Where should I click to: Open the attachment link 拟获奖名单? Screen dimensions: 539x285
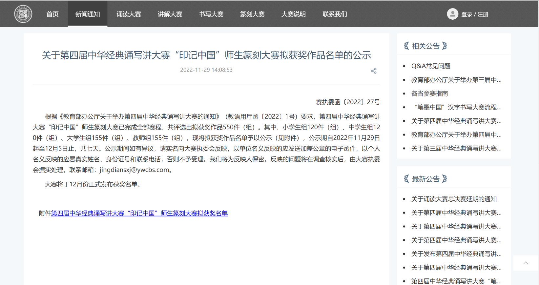139,213
